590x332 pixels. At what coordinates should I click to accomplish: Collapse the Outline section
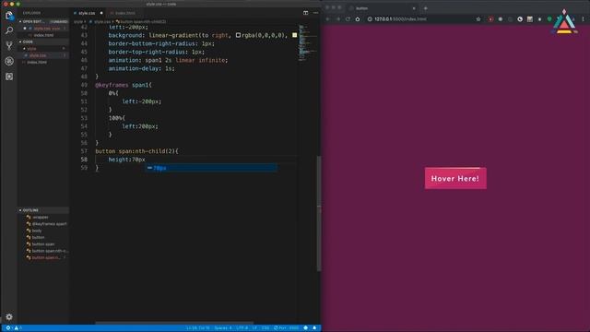(x=43, y=210)
